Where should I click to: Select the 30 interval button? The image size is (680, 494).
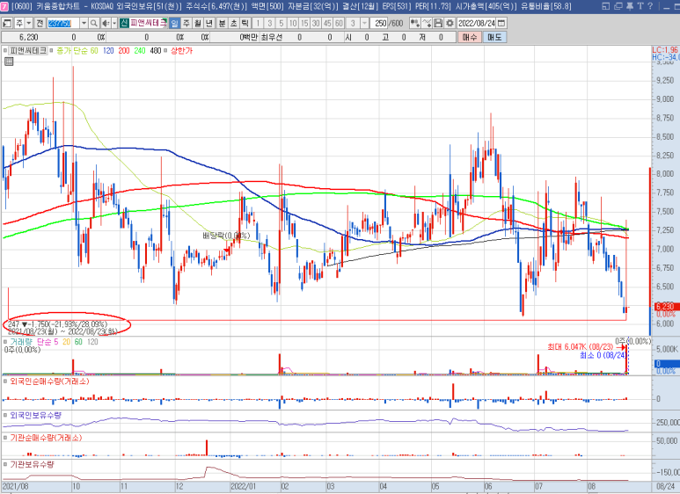point(316,23)
